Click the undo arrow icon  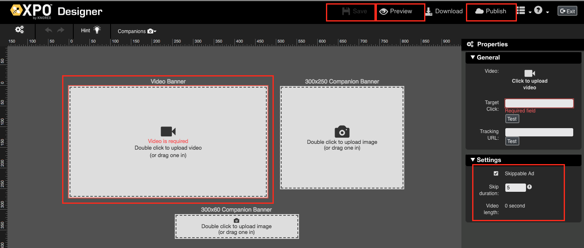(48, 30)
